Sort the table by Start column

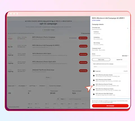[x=37, y=104]
